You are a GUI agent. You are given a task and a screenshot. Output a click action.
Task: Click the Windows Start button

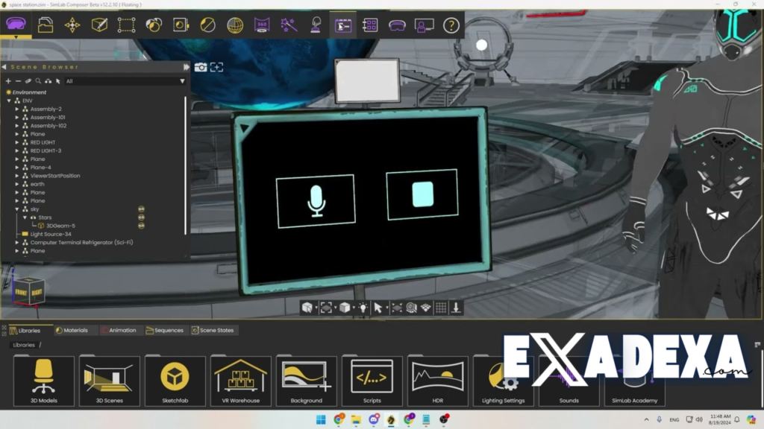pyautogui.click(x=320, y=419)
